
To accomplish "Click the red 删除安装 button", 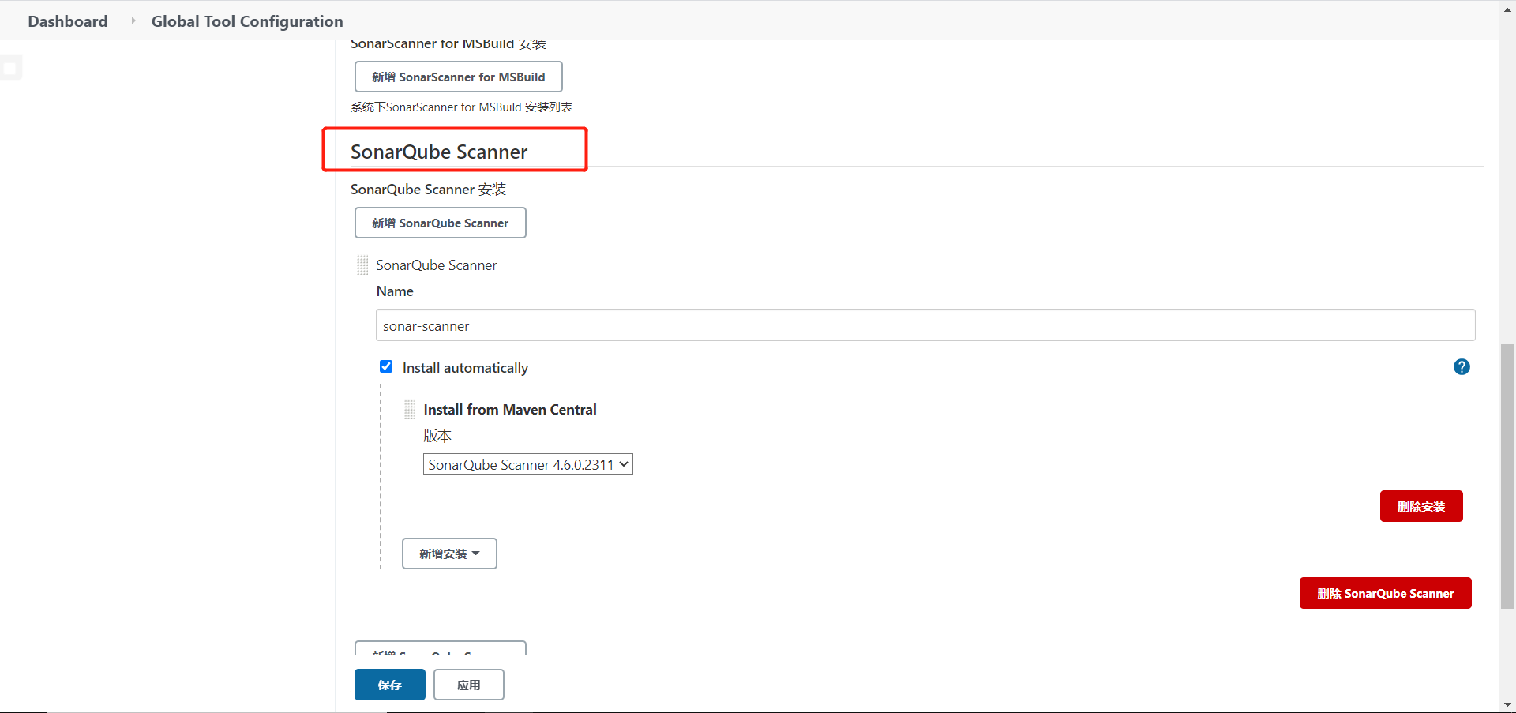I will (x=1421, y=506).
